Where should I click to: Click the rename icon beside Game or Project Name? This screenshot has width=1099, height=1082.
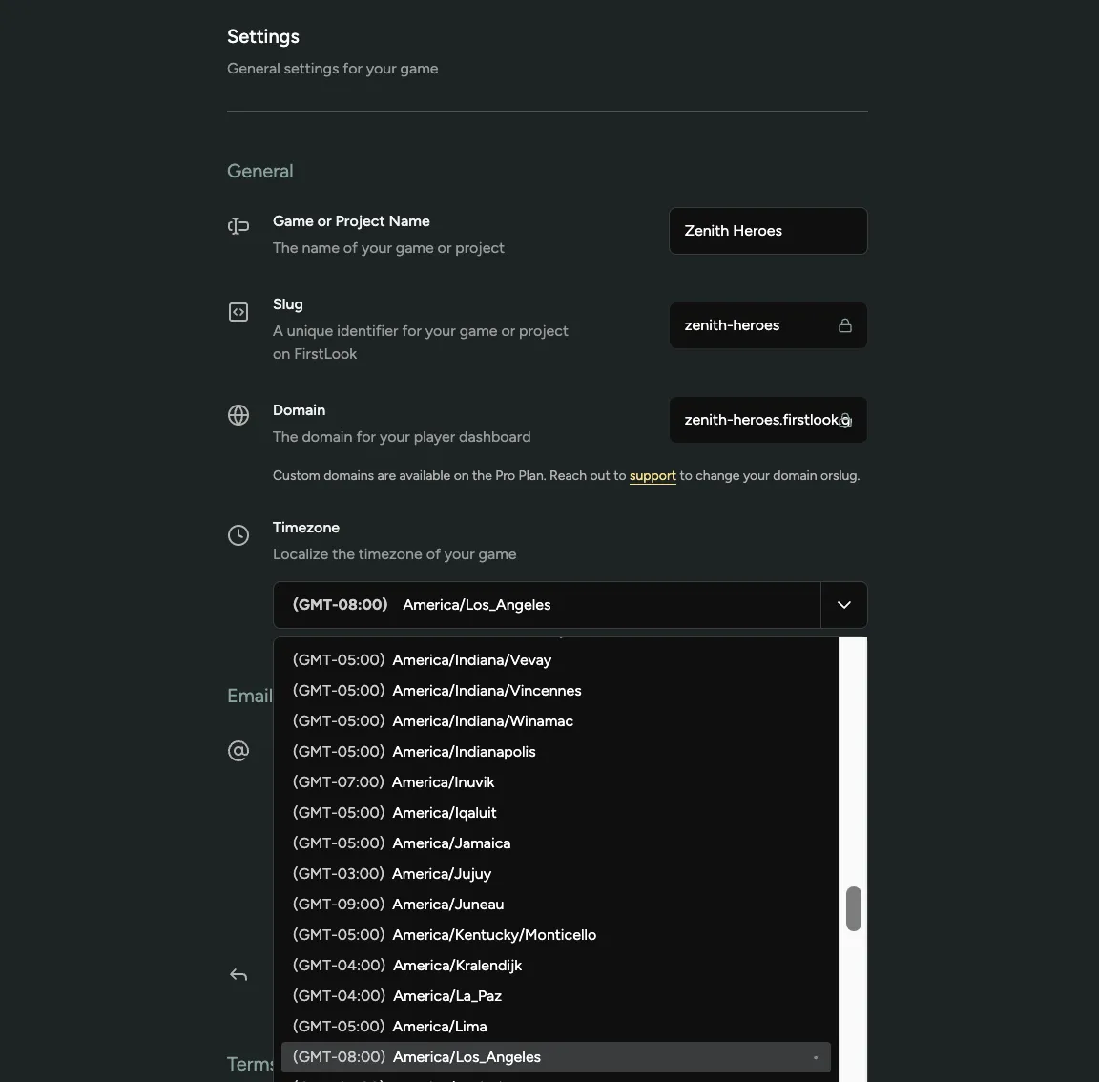coord(238,226)
